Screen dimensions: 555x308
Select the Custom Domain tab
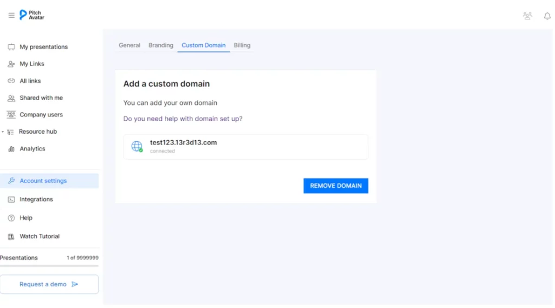coord(204,45)
